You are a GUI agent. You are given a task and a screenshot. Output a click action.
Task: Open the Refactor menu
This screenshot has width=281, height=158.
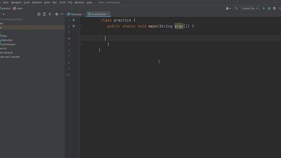tap(37, 2)
